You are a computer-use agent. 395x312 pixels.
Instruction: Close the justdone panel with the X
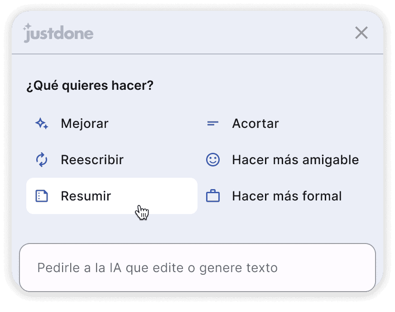click(x=361, y=33)
